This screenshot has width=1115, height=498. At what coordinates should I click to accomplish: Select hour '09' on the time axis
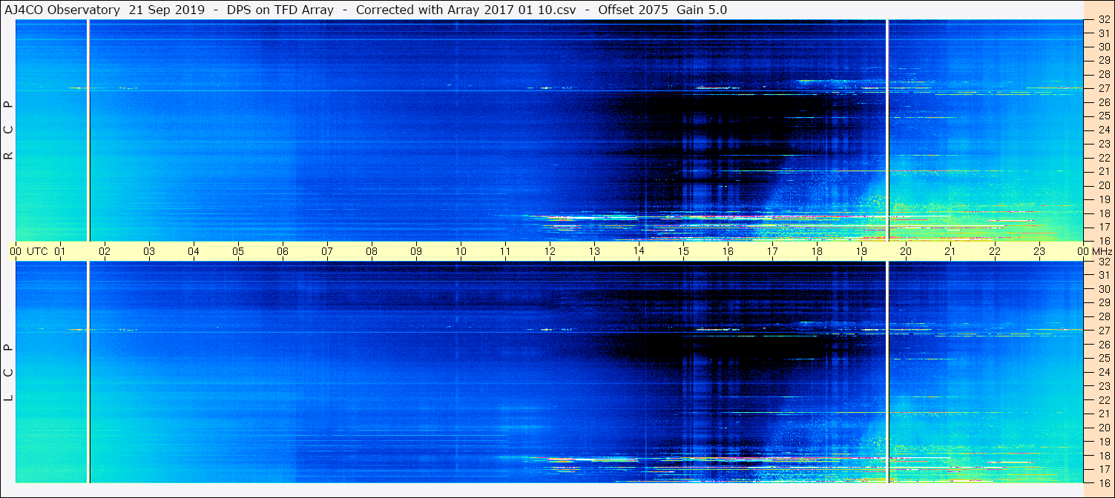416,251
